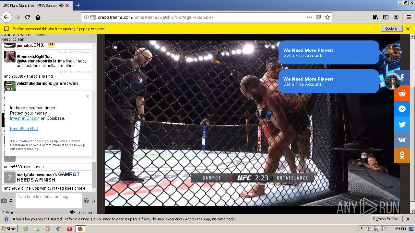Screen dimensions: 415x233
Task: Bookmark this page with star icon
Action: click(x=327, y=17)
